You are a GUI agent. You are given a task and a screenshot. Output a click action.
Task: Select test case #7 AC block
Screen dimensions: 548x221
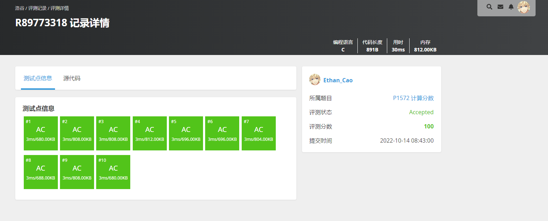tap(259, 133)
